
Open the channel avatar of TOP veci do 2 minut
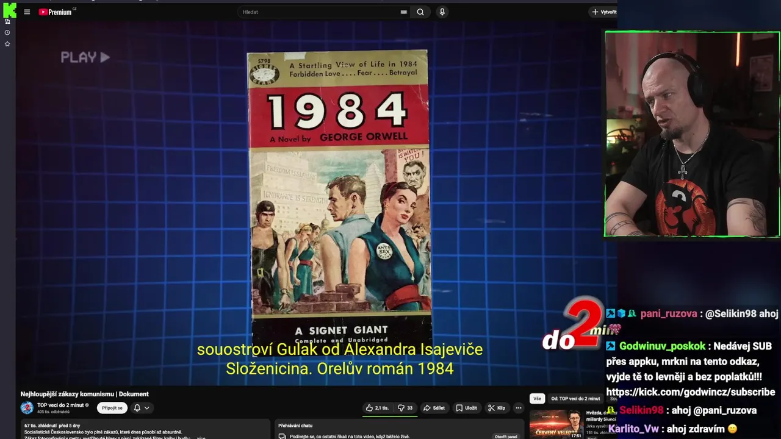tap(27, 408)
